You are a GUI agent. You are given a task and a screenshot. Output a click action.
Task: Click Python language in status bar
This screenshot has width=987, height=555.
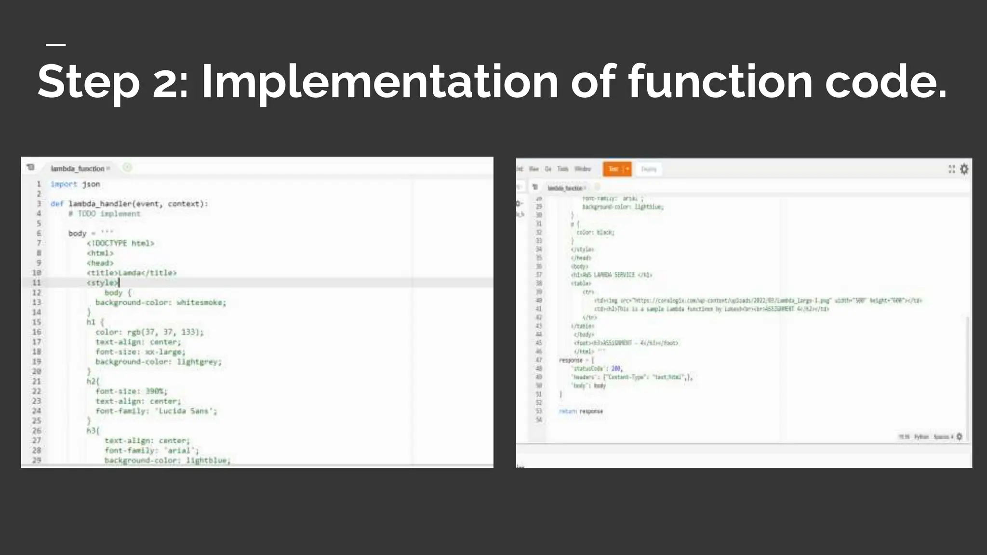point(921,437)
